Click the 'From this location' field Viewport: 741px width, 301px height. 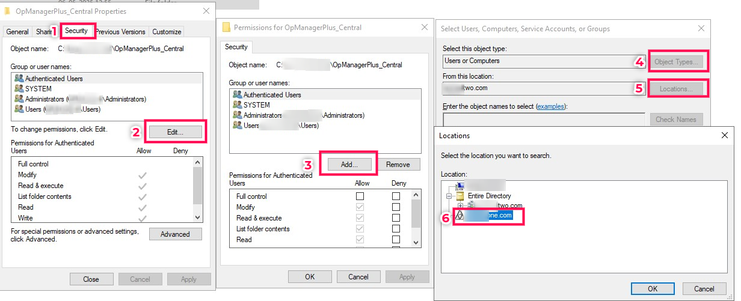[544, 88]
